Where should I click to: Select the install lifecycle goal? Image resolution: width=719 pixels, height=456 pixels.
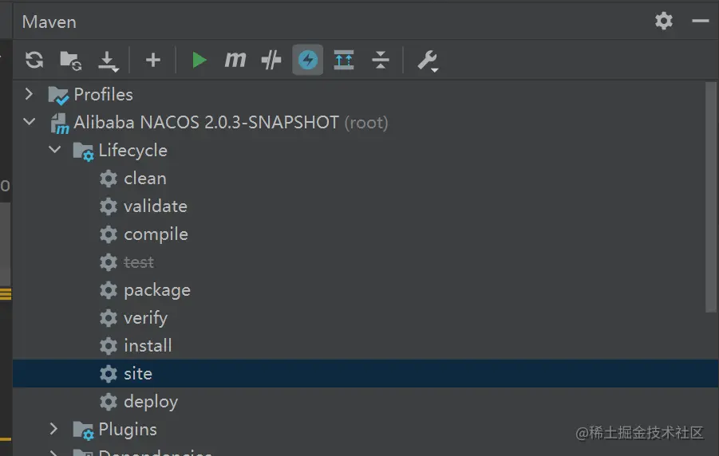[148, 345]
